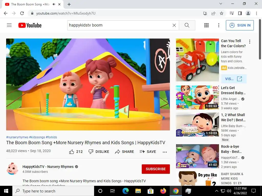Open the volume control in tray
Image resolution: width=262 pixels, height=196 pixels.
229,191
